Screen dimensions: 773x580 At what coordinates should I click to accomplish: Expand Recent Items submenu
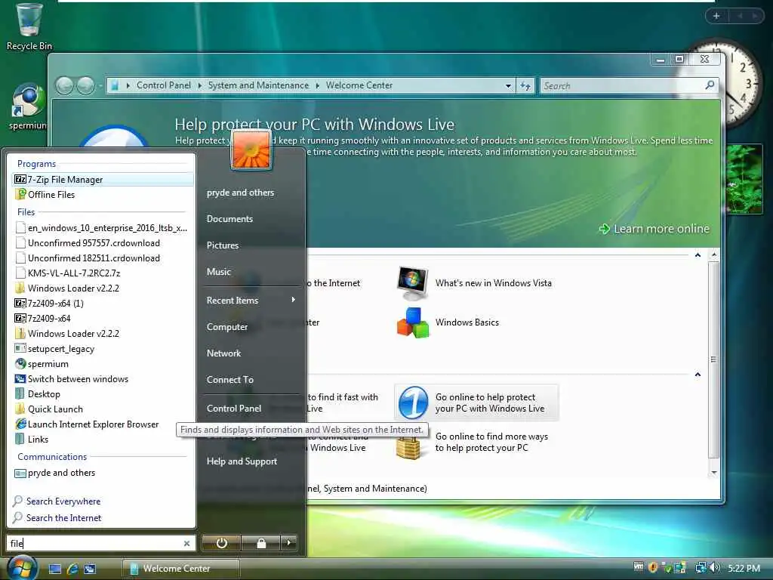pyautogui.click(x=251, y=301)
